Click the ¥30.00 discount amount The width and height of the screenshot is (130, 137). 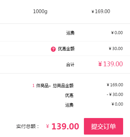tap(116, 49)
